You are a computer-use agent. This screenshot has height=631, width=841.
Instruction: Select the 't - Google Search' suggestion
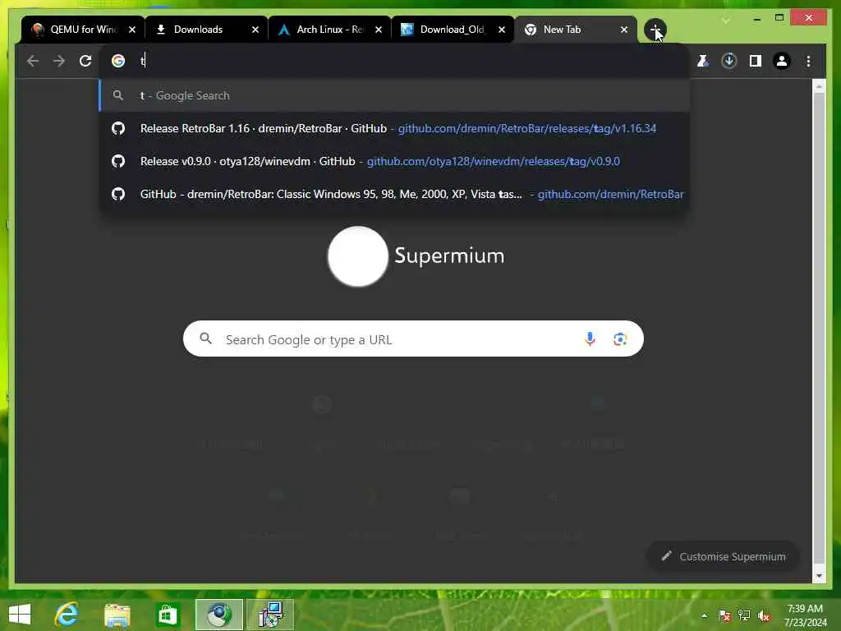[x=394, y=95]
